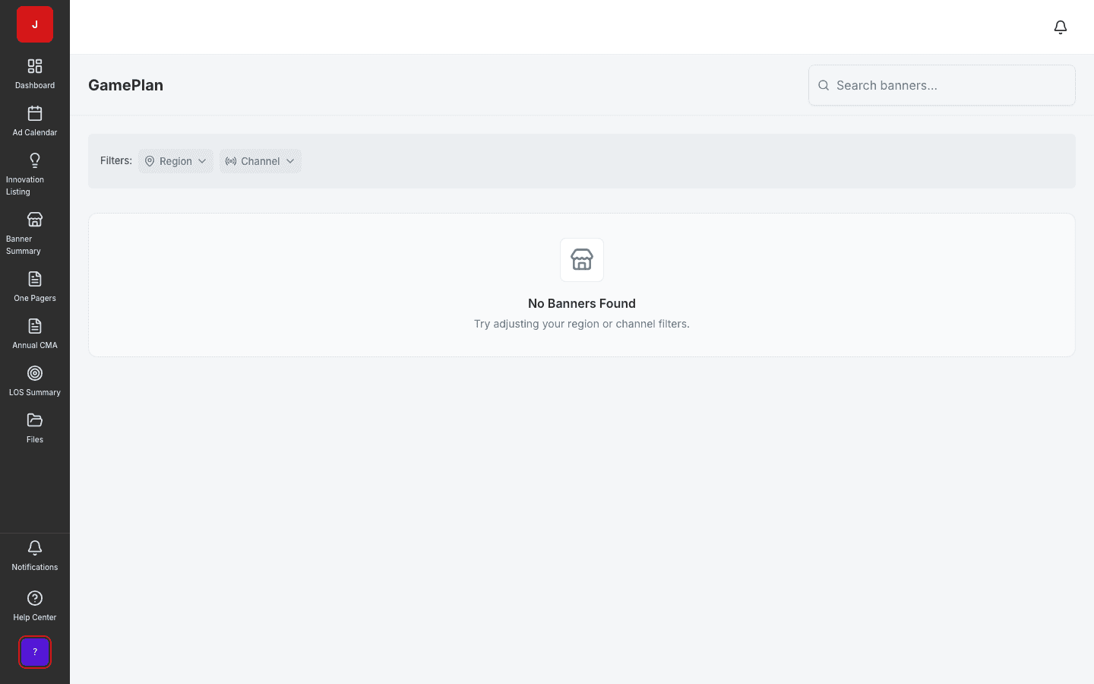Expand the Channel filter dropdown

coord(261,161)
